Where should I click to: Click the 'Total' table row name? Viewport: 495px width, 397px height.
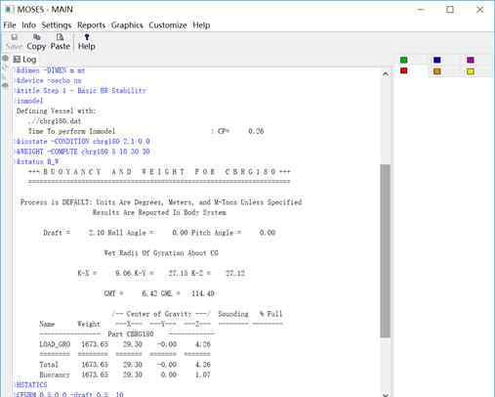pos(49,365)
